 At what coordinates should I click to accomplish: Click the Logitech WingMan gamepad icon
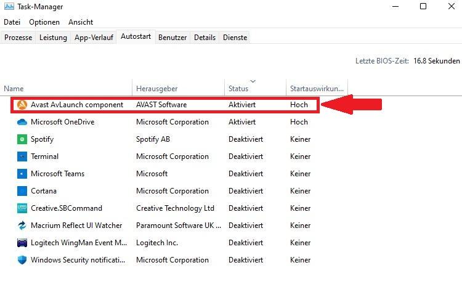point(22,243)
